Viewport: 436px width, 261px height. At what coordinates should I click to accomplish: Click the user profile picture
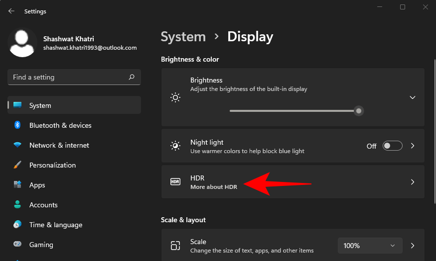[x=22, y=43]
